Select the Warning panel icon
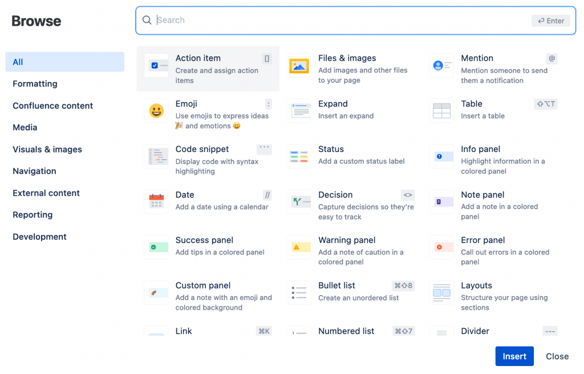The width and height of the screenshot is (584, 374). tap(299, 247)
